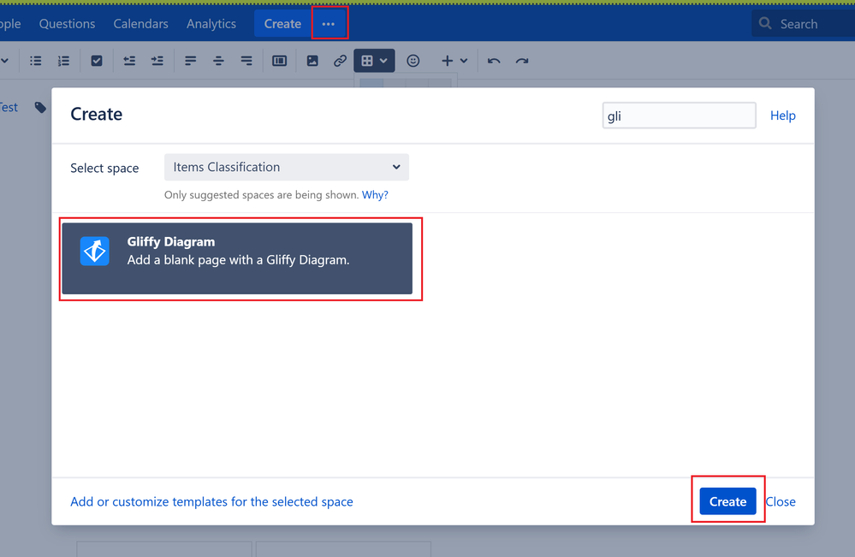The width and height of the screenshot is (855, 557).
Task: Click the blue Create button in dialog
Action: pyautogui.click(x=727, y=501)
